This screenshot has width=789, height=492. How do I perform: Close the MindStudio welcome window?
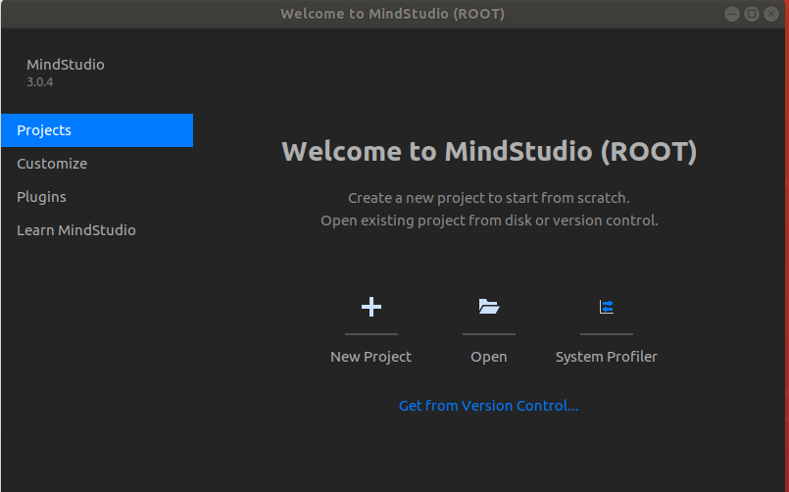click(771, 14)
